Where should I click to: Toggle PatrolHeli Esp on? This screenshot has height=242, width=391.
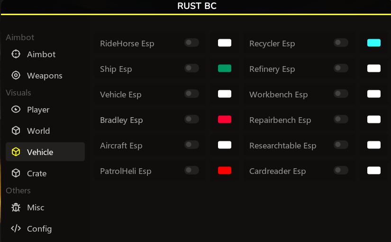point(191,170)
